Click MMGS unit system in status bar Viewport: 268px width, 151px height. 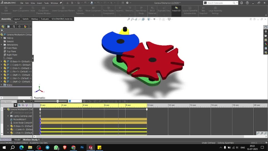click(x=254, y=143)
